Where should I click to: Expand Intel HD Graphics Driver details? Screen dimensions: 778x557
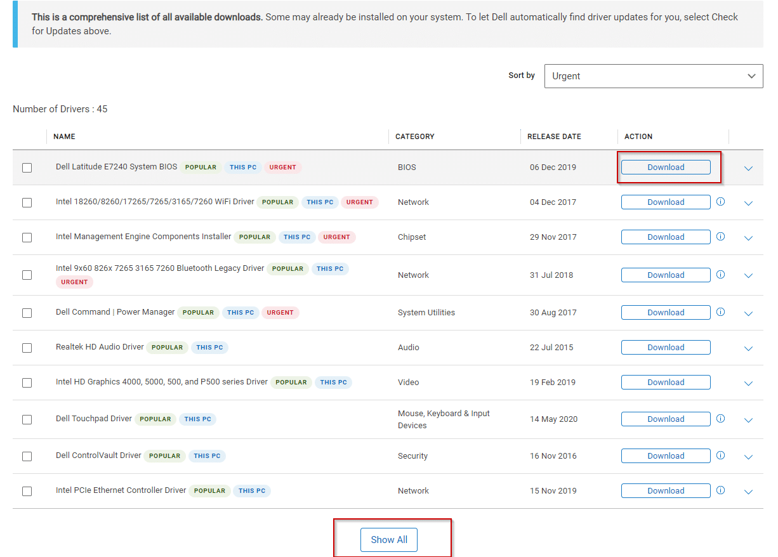748,383
